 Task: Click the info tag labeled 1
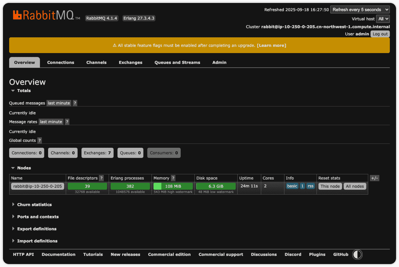pos(302,186)
